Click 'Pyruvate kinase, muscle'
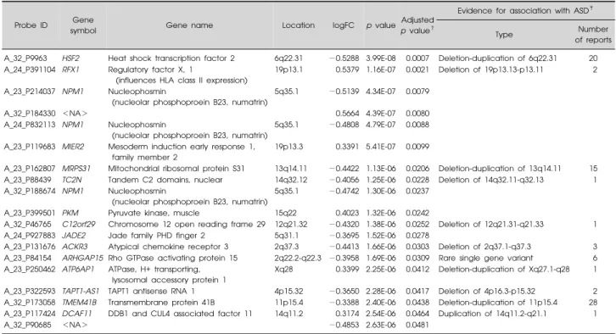This screenshot has height=334, width=616. (154, 213)
